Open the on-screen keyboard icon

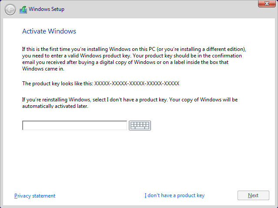(140, 125)
